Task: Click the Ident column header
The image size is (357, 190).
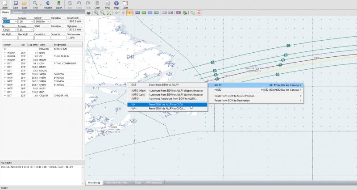Action: click(46, 45)
